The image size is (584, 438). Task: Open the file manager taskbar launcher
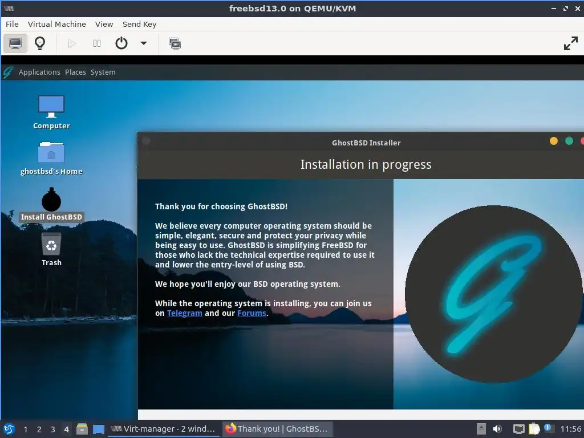pos(82,429)
